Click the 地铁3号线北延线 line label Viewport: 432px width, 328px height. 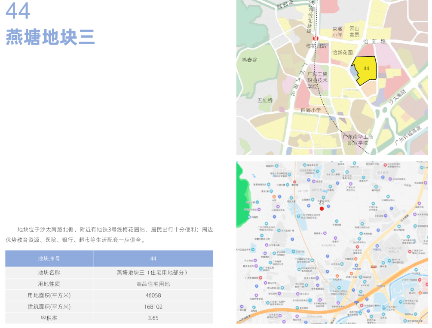tap(310, 17)
